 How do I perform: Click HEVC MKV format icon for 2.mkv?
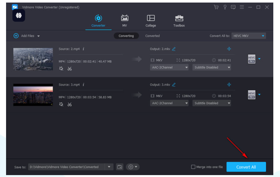(252, 59)
